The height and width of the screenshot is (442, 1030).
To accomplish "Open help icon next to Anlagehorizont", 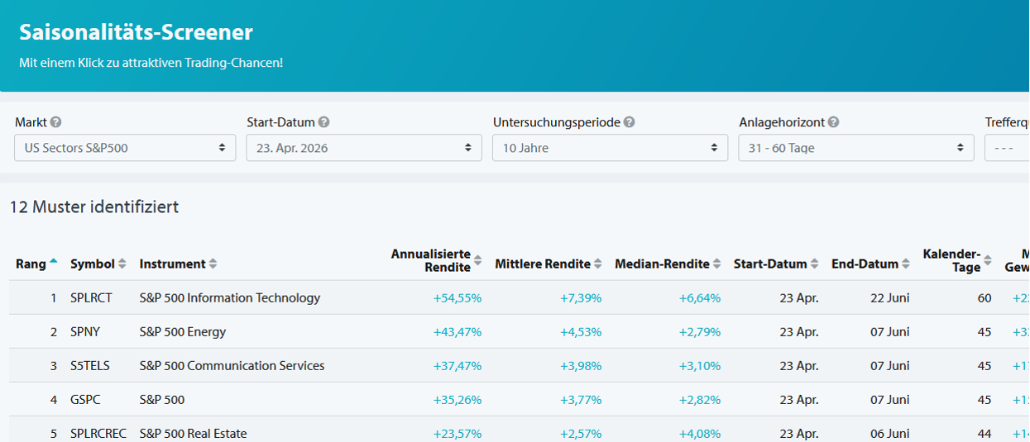I will coord(833,122).
